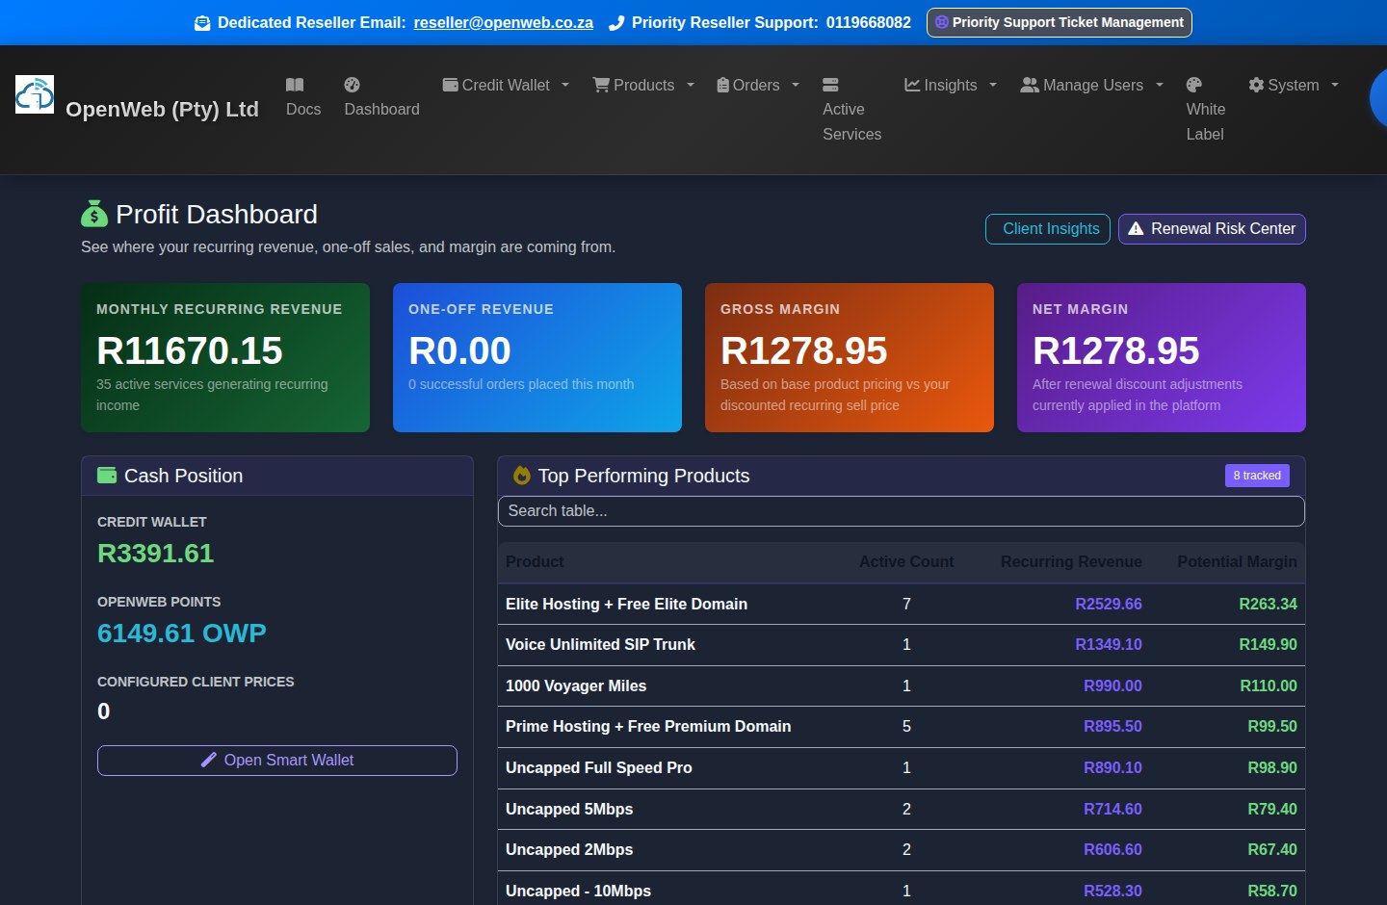Click the System gear icon
Image resolution: width=1387 pixels, height=905 pixels.
tap(1256, 85)
